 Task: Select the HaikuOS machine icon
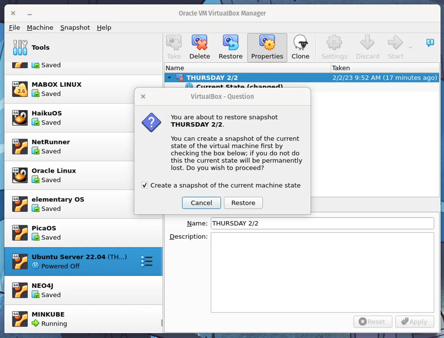pos(20,118)
